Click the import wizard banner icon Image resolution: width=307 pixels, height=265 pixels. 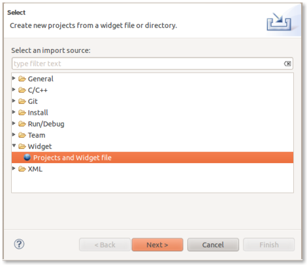point(279,22)
